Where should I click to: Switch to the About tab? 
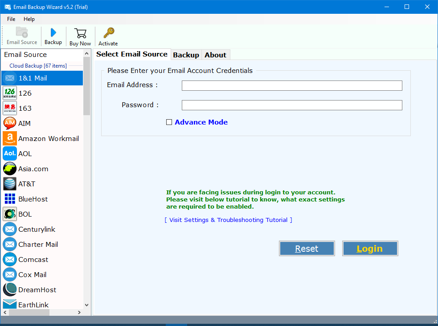click(x=215, y=55)
